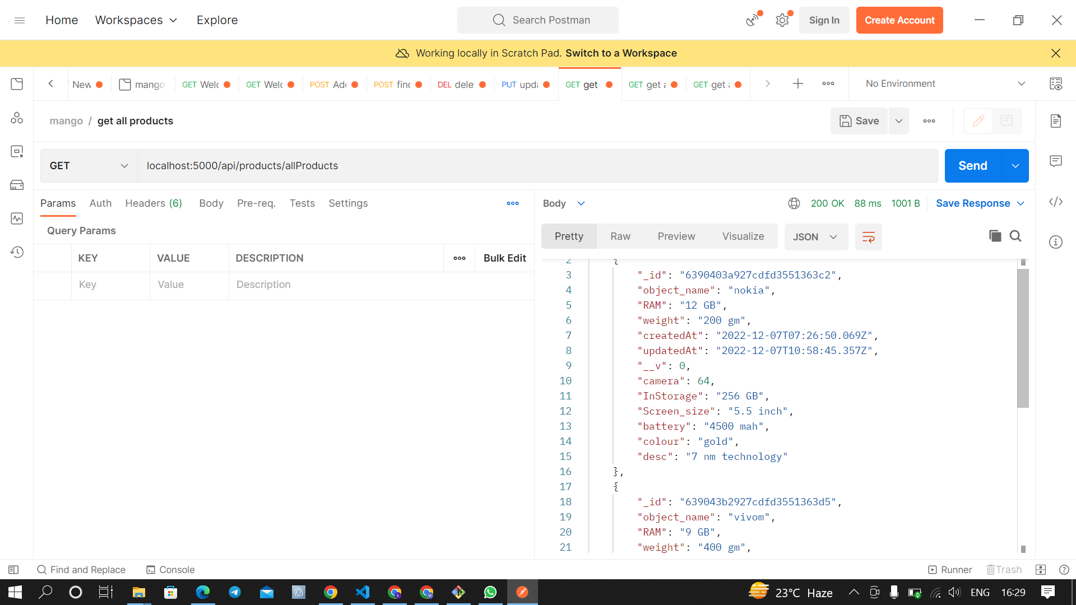Click the Save button
Viewport: 1076px width, 605px height.
click(859, 121)
